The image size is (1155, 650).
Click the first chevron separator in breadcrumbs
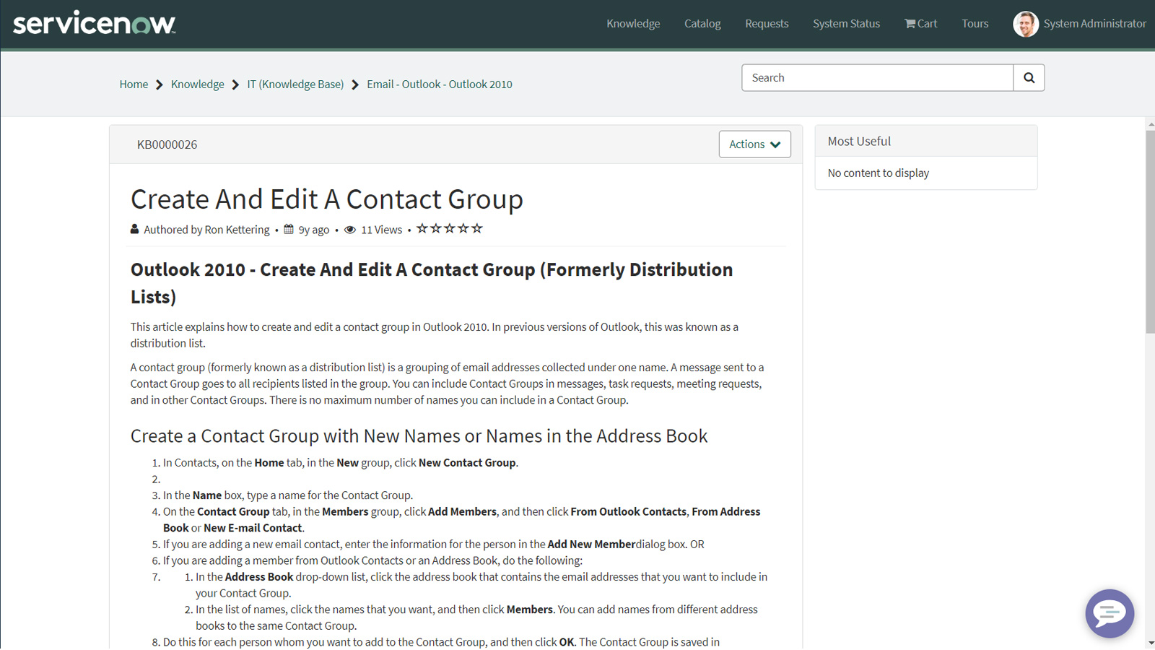pos(160,84)
